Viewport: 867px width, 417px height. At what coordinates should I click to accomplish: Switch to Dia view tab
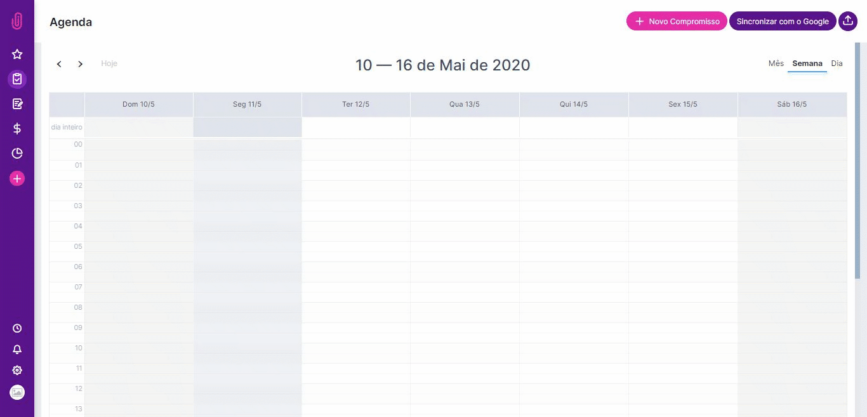tap(837, 63)
